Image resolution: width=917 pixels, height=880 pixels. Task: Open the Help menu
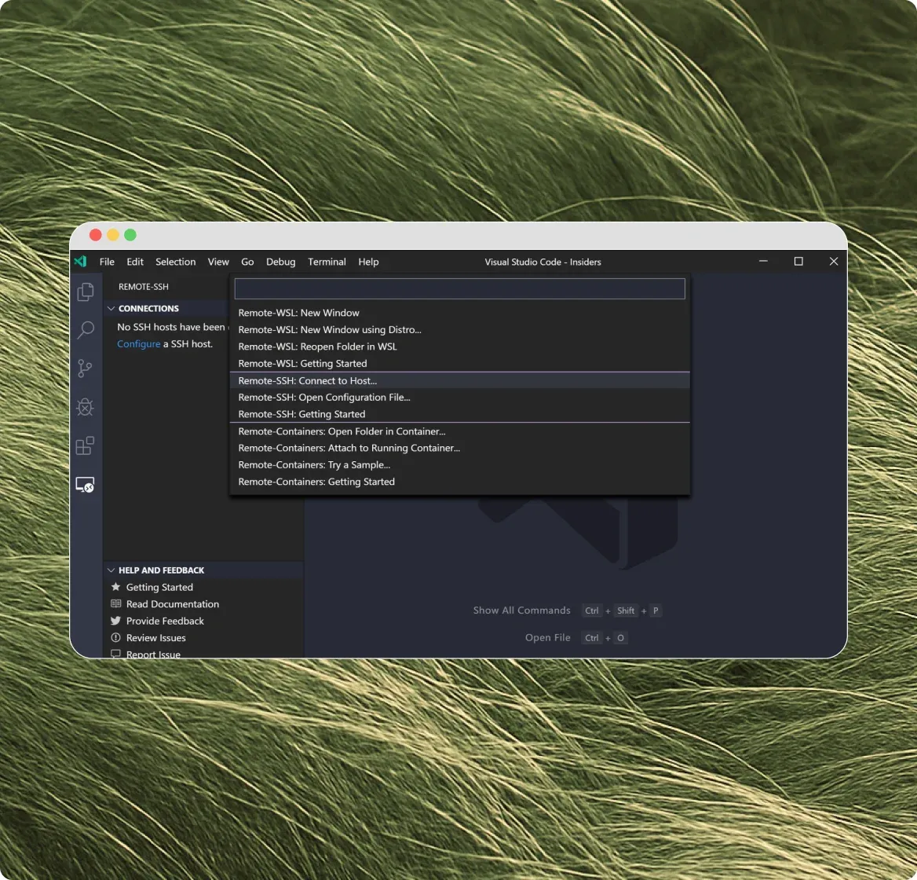point(368,262)
